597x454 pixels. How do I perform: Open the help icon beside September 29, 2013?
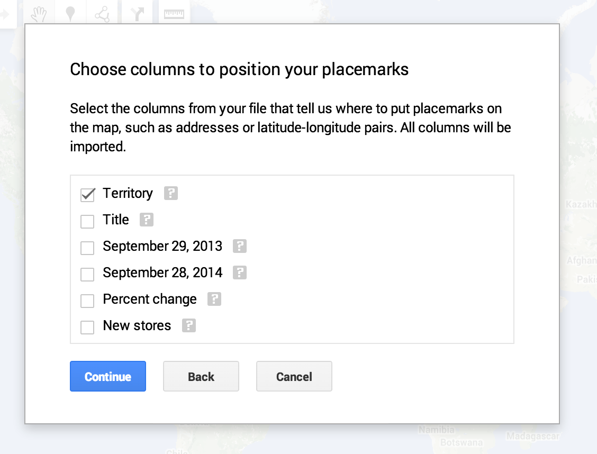pos(240,246)
